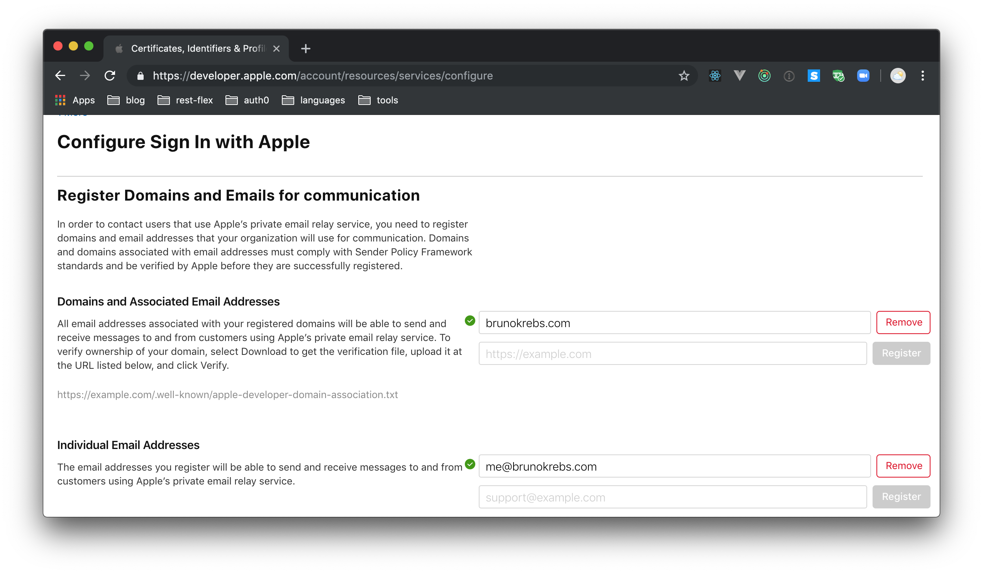
Task: Open the Zoom extension icon
Action: [x=863, y=76]
